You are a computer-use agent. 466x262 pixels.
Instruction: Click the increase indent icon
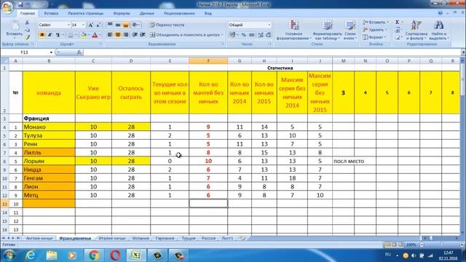143,35
